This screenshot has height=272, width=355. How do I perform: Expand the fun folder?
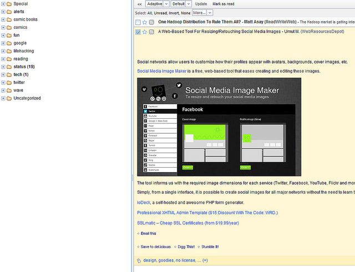pyautogui.click(x=3, y=36)
